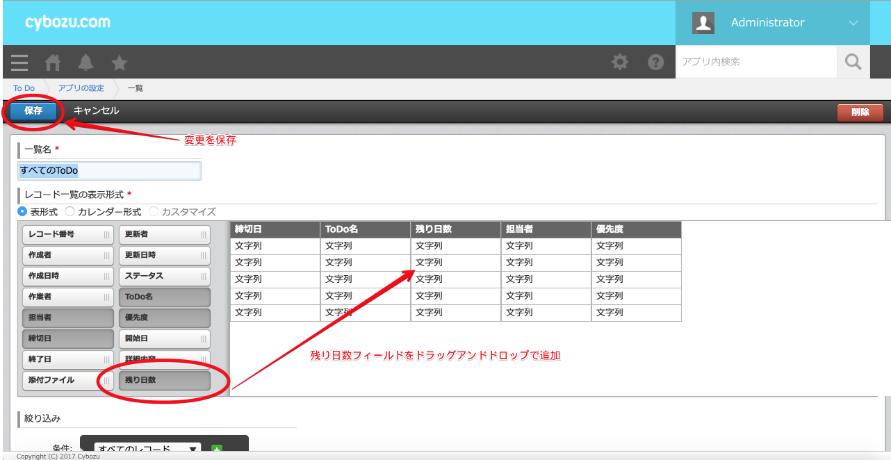
Task: Navigate to the To Do breadcrumb
Action: [x=24, y=88]
